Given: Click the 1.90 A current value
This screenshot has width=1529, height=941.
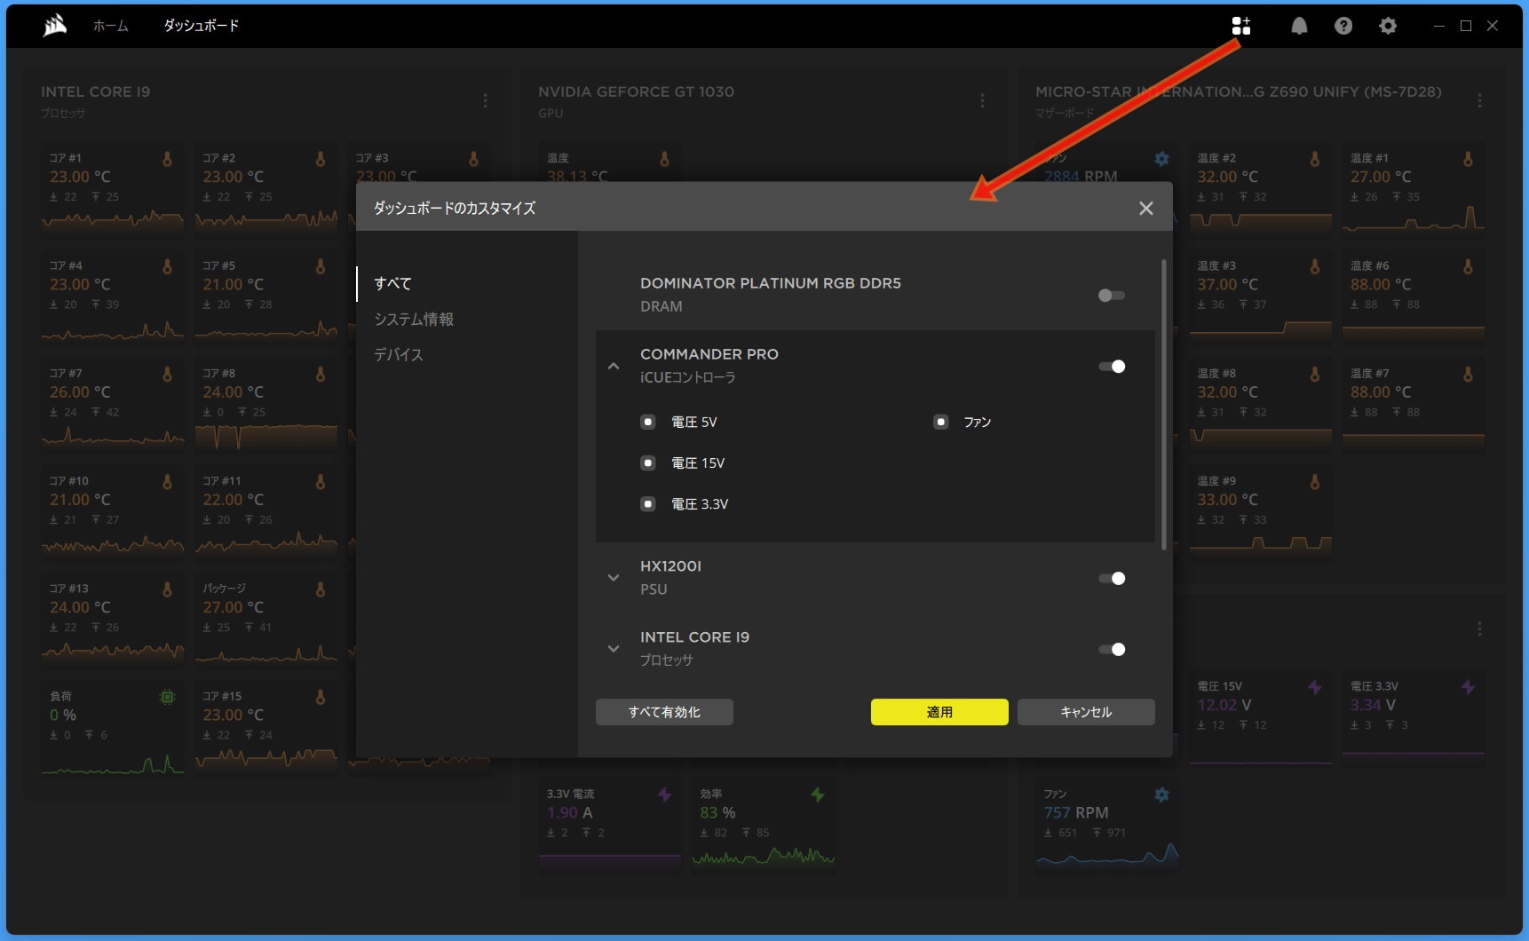Looking at the screenshot, I should (x=569, y=813).
